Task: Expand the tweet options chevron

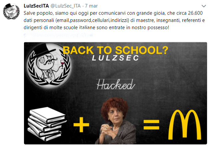Action: point(204,6)
